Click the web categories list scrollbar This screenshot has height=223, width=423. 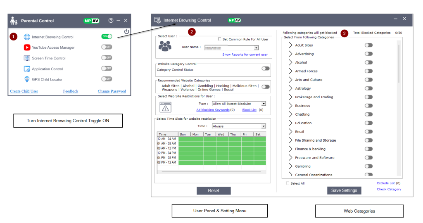coord(399,64)
